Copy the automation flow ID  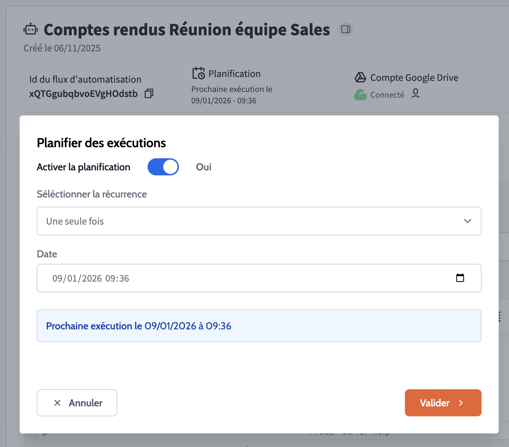[x=149, y=94]
